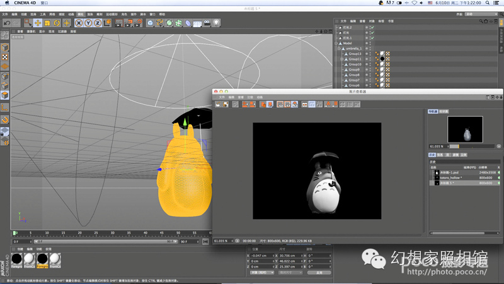Open 比较 menu in Picture Viewer
Screen dimensions: 504x284
(x=250, y=97)
